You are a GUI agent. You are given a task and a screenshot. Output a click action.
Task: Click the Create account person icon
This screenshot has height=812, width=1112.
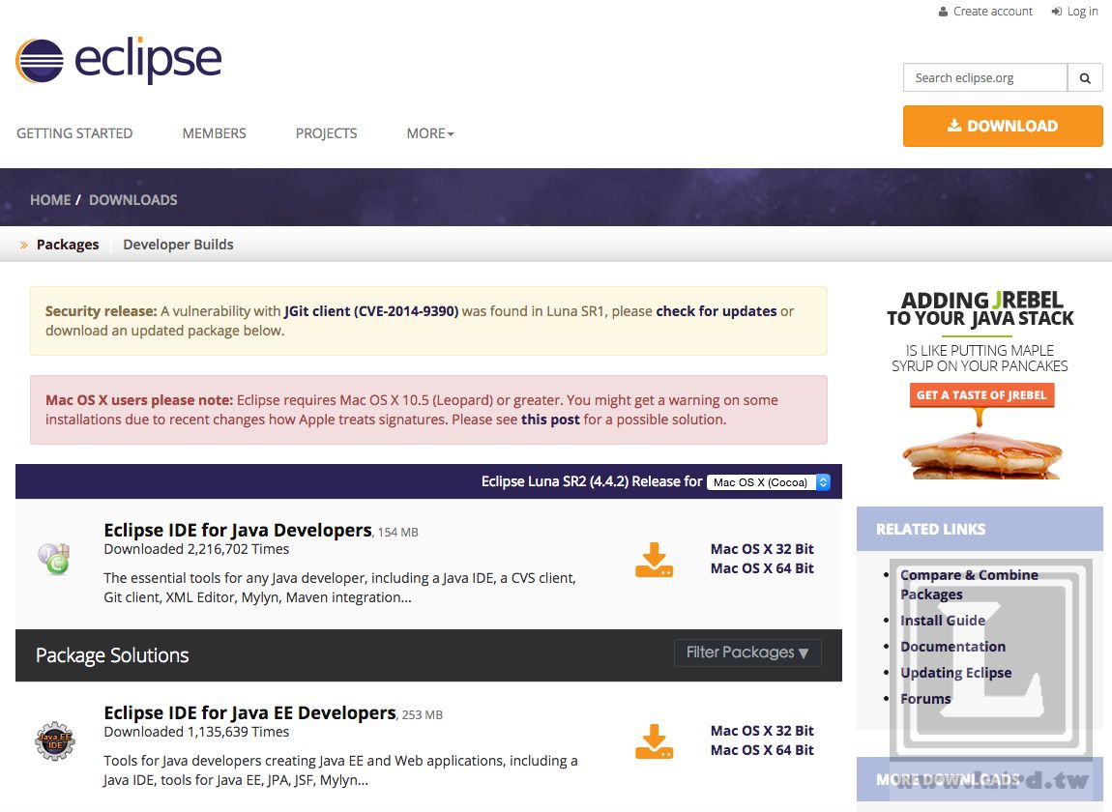tap(942, 11)
